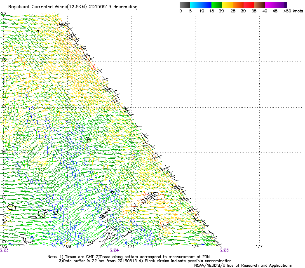Click the '>50 knots' legend label
Image resolution: width=305 pixels, height=268 pixels.
coord(293,11)
